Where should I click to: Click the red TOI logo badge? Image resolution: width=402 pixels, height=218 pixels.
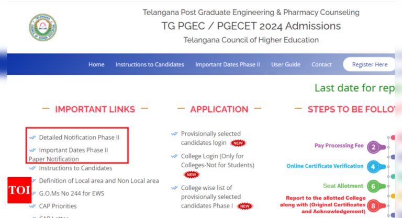19,190
